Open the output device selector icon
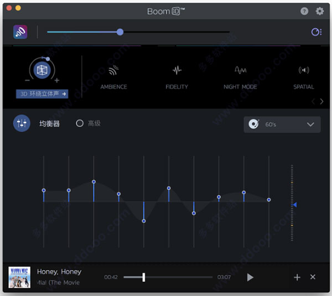This screenshot has height=296, width=332. [317, 32]
